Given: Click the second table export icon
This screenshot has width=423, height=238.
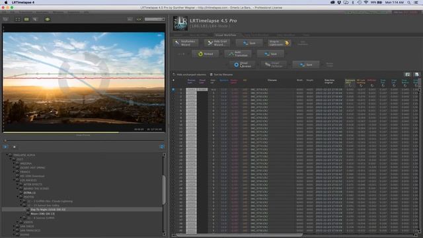Looking at the screenshot, I should click(416, 75).
